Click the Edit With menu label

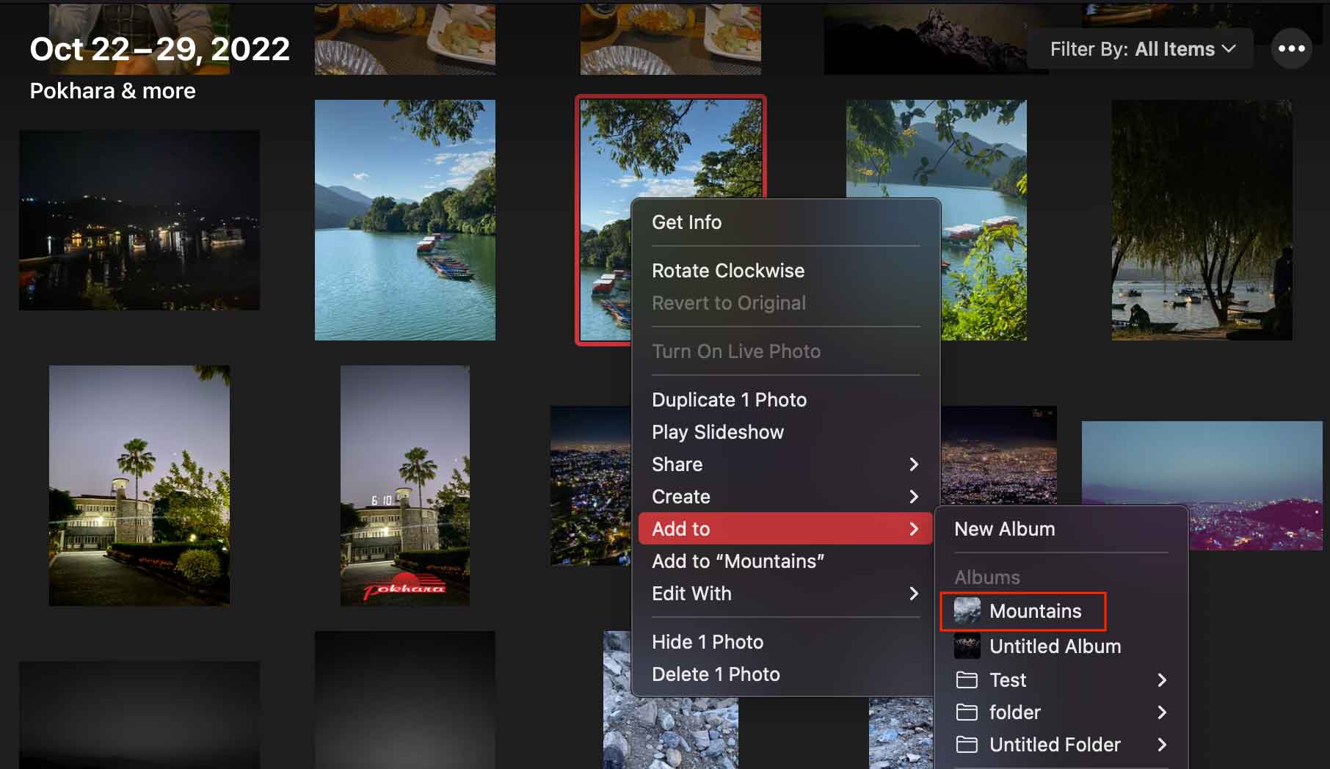(691, 594)
